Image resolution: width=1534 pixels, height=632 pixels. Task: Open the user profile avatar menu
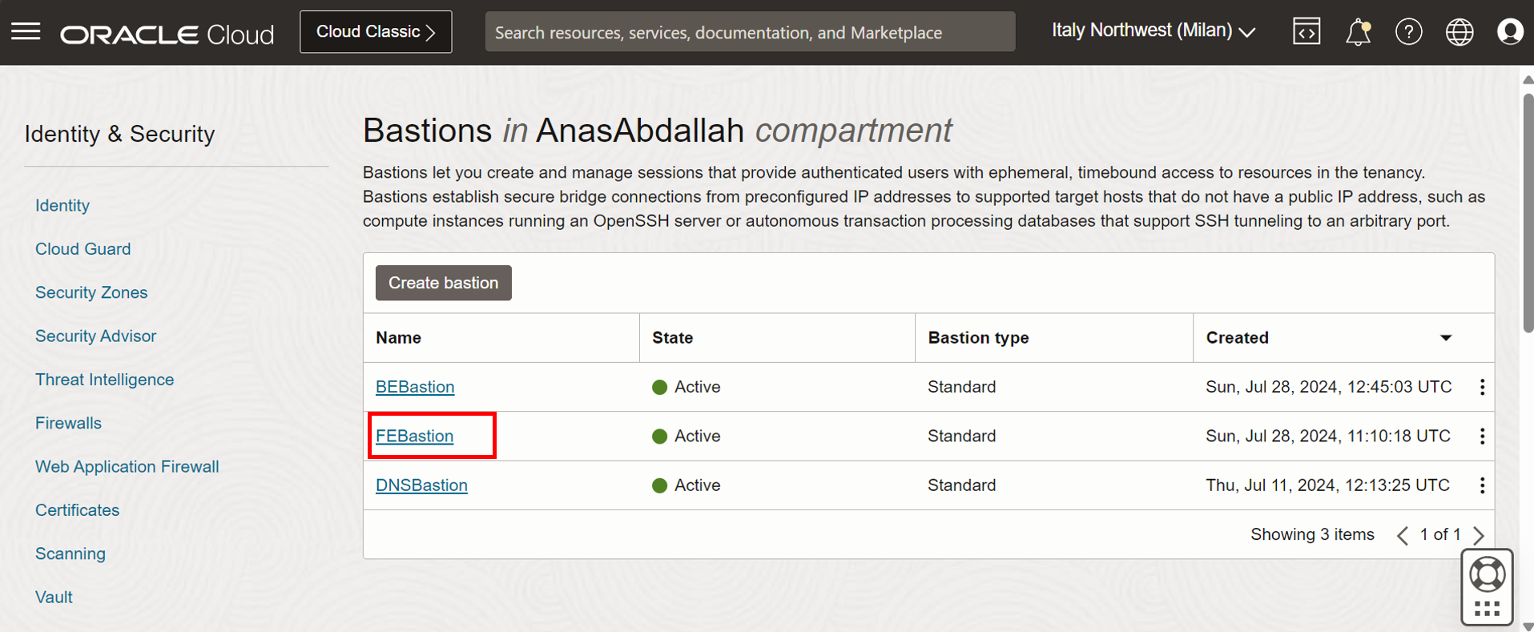[x=1510, y=32]
